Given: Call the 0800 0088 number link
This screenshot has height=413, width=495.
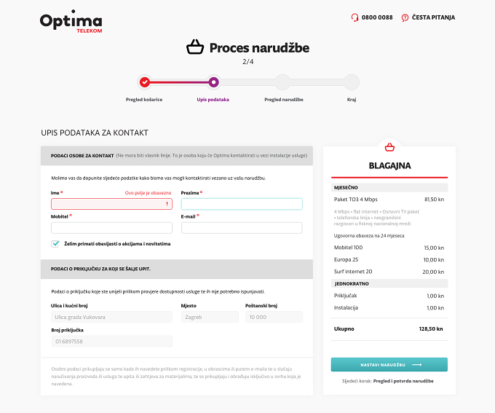Looking at the screenshot, I should point(377,17).
